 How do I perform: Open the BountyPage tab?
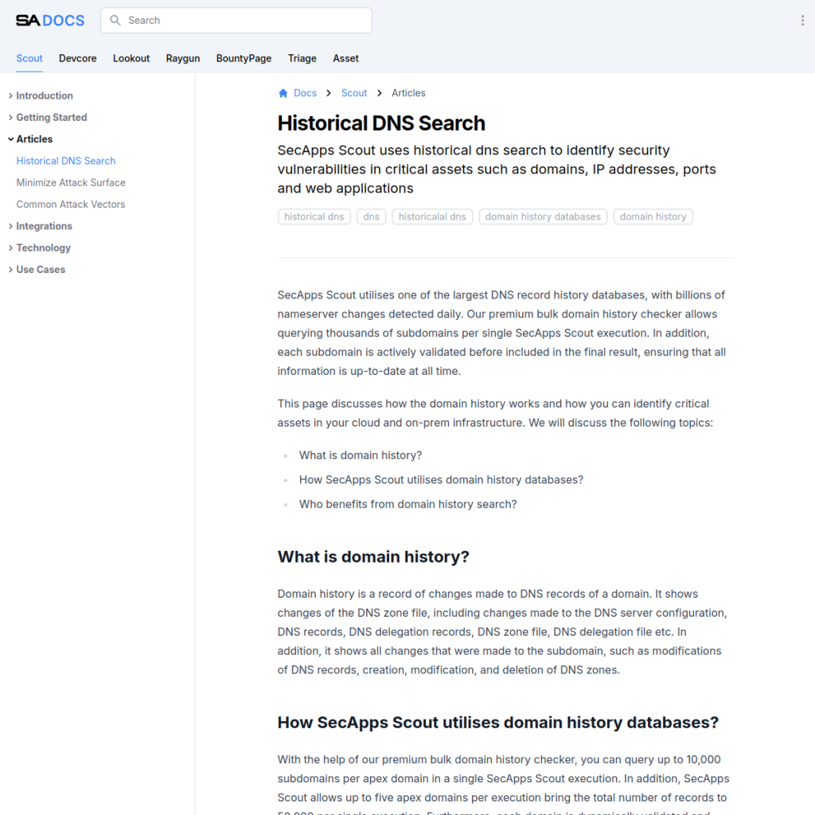244,58
